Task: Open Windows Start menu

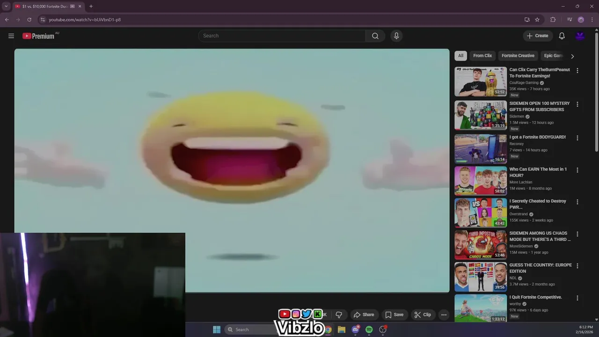Action: coord(217,330)
